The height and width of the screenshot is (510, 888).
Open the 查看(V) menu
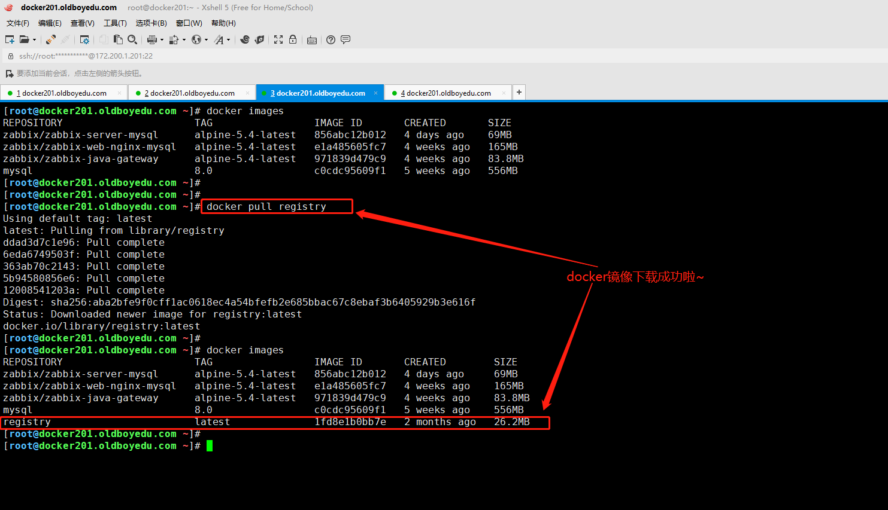pyautogui.click(x=83, y=23)
